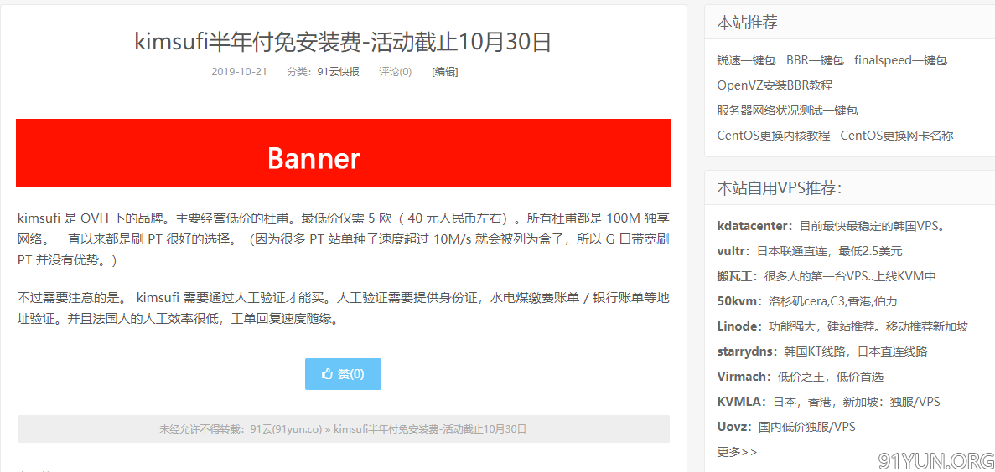Click the footer permalink kimsufi半年付免安装费-活动截止10月30日
Viewport: 995px width, 472px height.
pyautogui.click(x=429, y=429)
